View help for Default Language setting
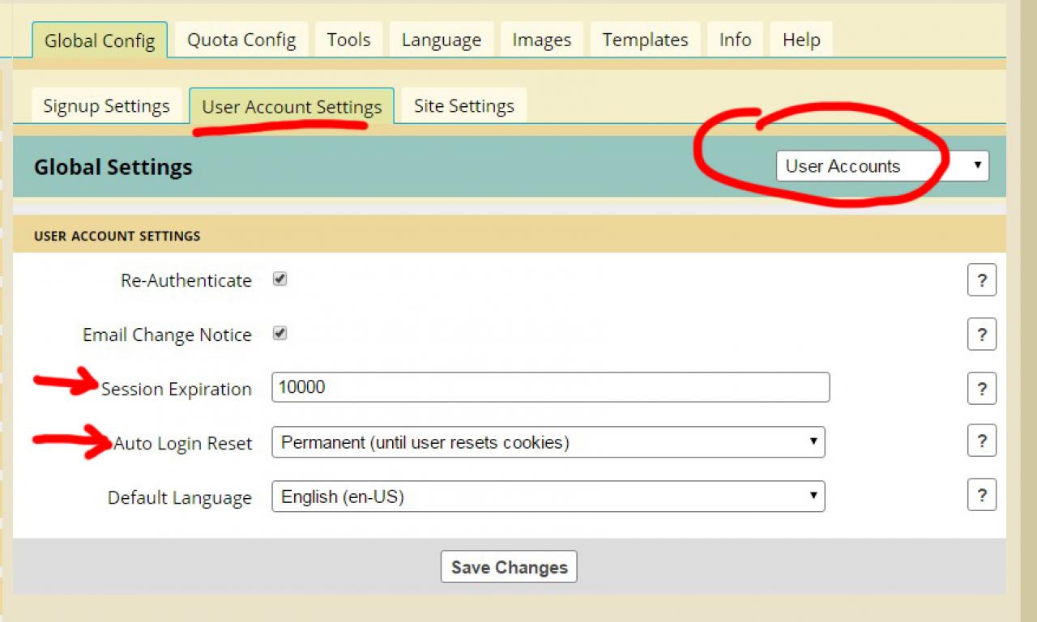This screenshot has width=1037, height=622. click(981, 496)
